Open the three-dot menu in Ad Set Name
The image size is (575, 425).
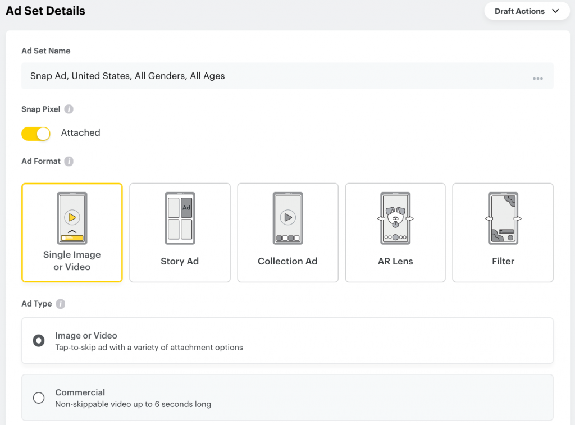(x=537, y=79)
